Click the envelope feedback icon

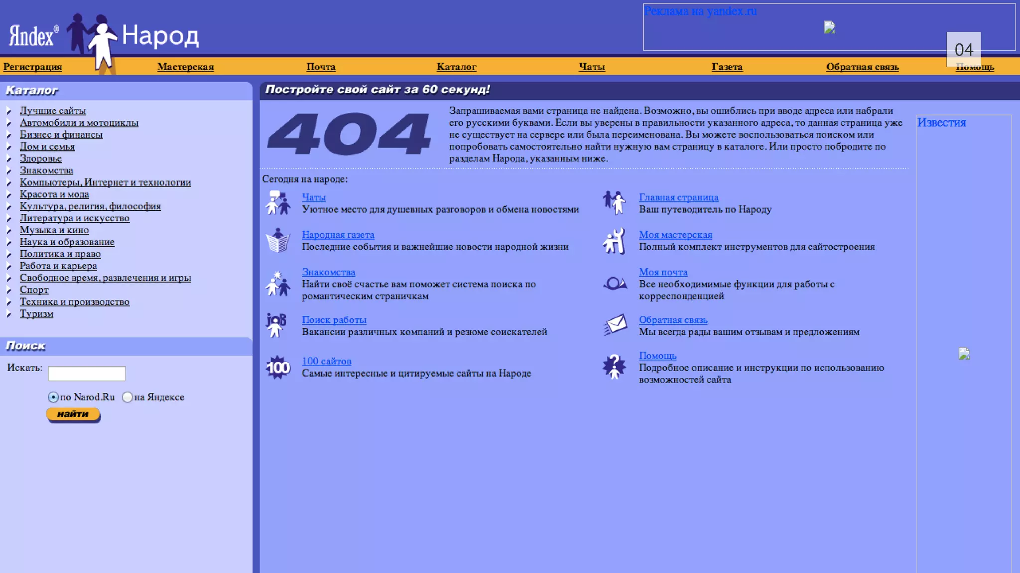click(615, 326)
